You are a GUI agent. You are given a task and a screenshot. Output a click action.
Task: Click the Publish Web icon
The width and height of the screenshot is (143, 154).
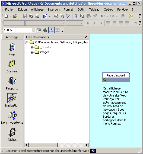point(37,16)
